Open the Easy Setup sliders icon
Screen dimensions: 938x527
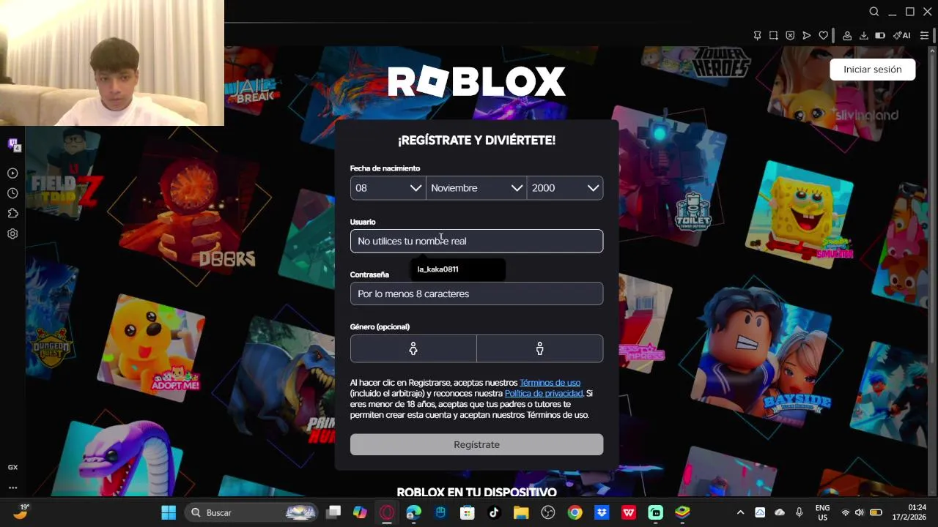point(924,35)
